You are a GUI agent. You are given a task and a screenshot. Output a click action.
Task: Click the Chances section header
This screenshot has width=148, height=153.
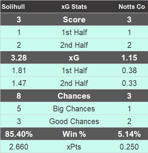(x=74, y=96)
